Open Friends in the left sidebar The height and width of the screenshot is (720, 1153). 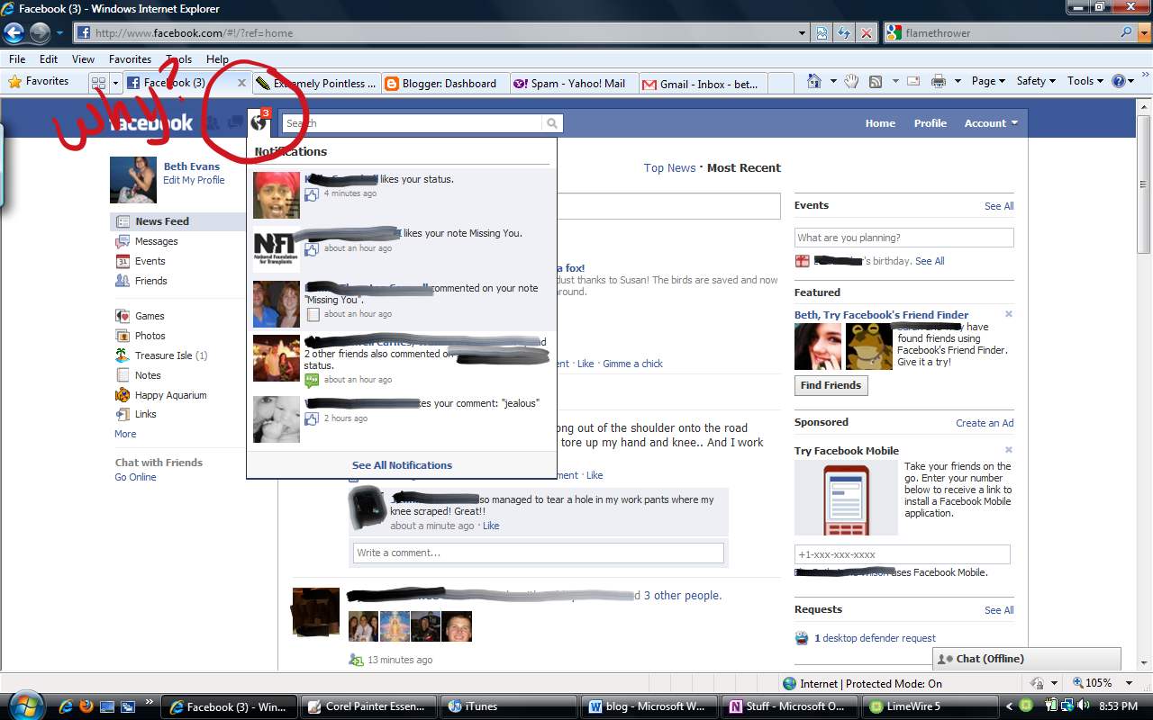click(150, 281)
